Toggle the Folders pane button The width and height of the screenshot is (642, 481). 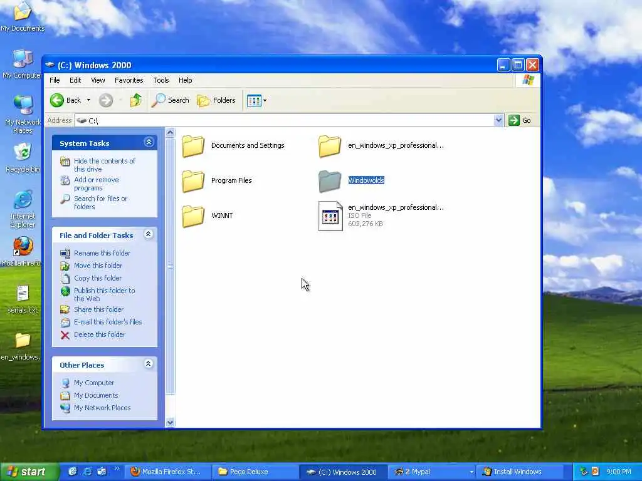click(x=216, y=100)
